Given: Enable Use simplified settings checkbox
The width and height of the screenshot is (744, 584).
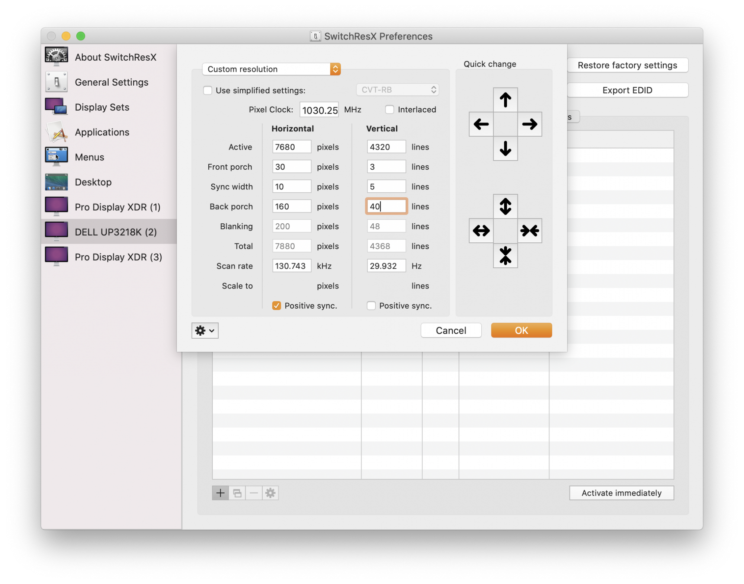Looking at the screenshot, I should click(x=208, y=90).
